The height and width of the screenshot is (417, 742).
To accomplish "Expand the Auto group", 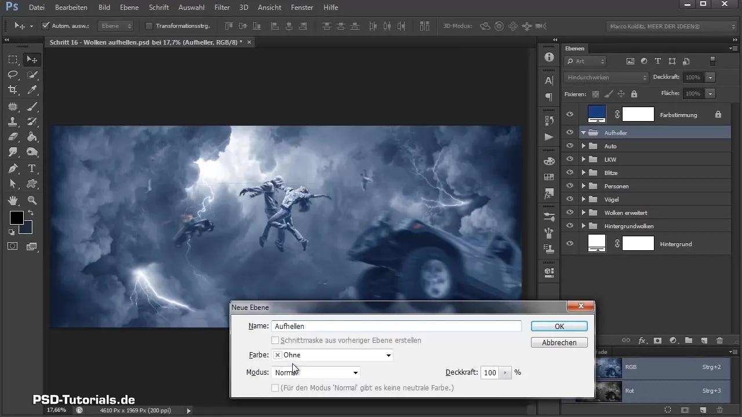I will point(583,146).
